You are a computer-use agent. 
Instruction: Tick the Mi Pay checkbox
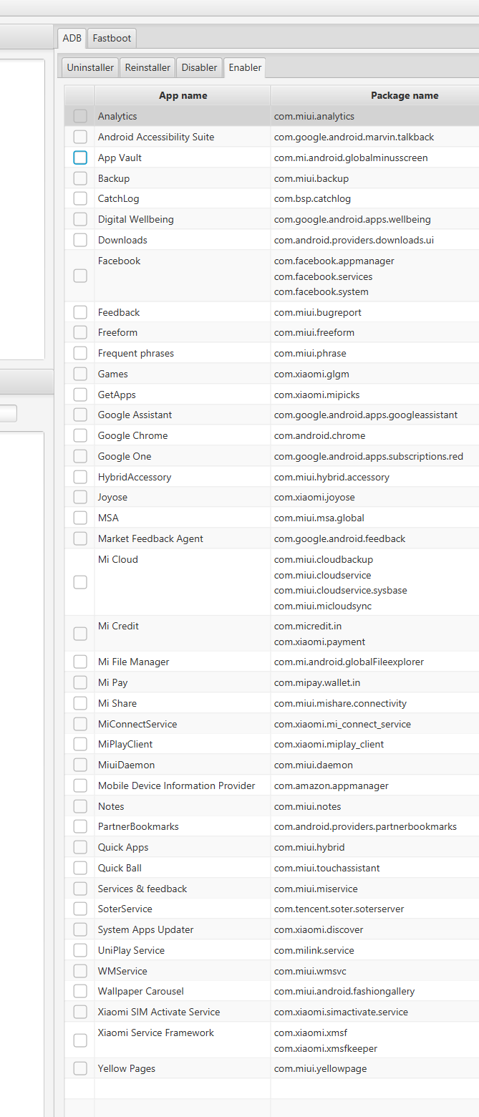click(x=80, y=682)
